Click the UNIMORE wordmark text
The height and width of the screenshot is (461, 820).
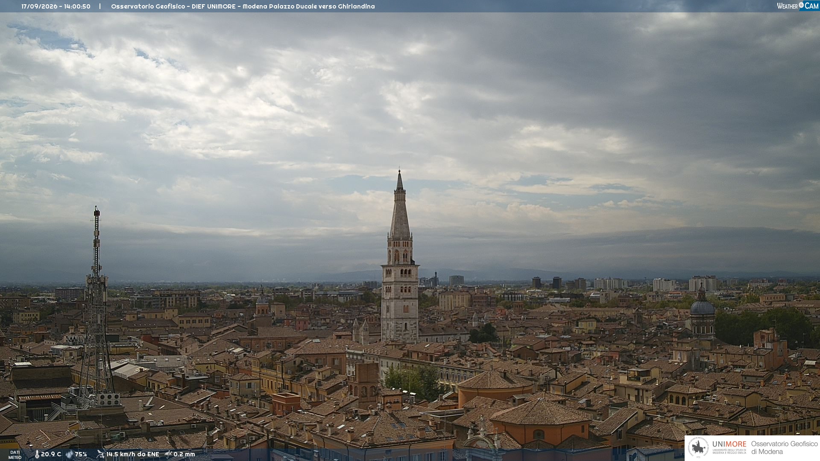pos(729,444)
